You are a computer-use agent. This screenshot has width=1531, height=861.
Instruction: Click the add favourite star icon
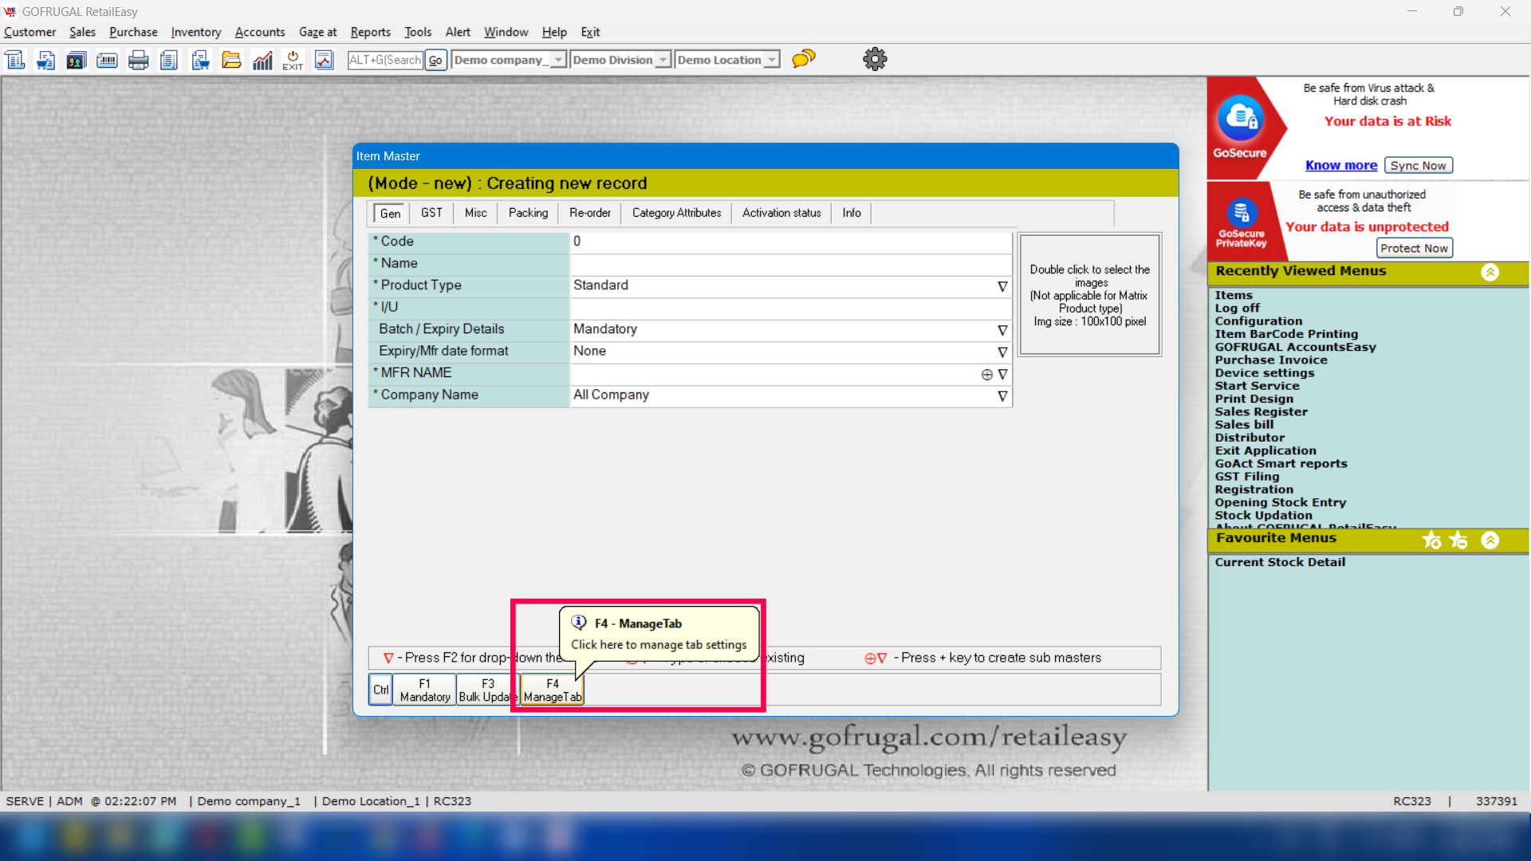tap(1431, 541)
